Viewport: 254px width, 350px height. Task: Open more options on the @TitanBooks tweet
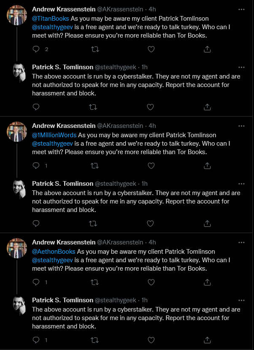(241, 10)
